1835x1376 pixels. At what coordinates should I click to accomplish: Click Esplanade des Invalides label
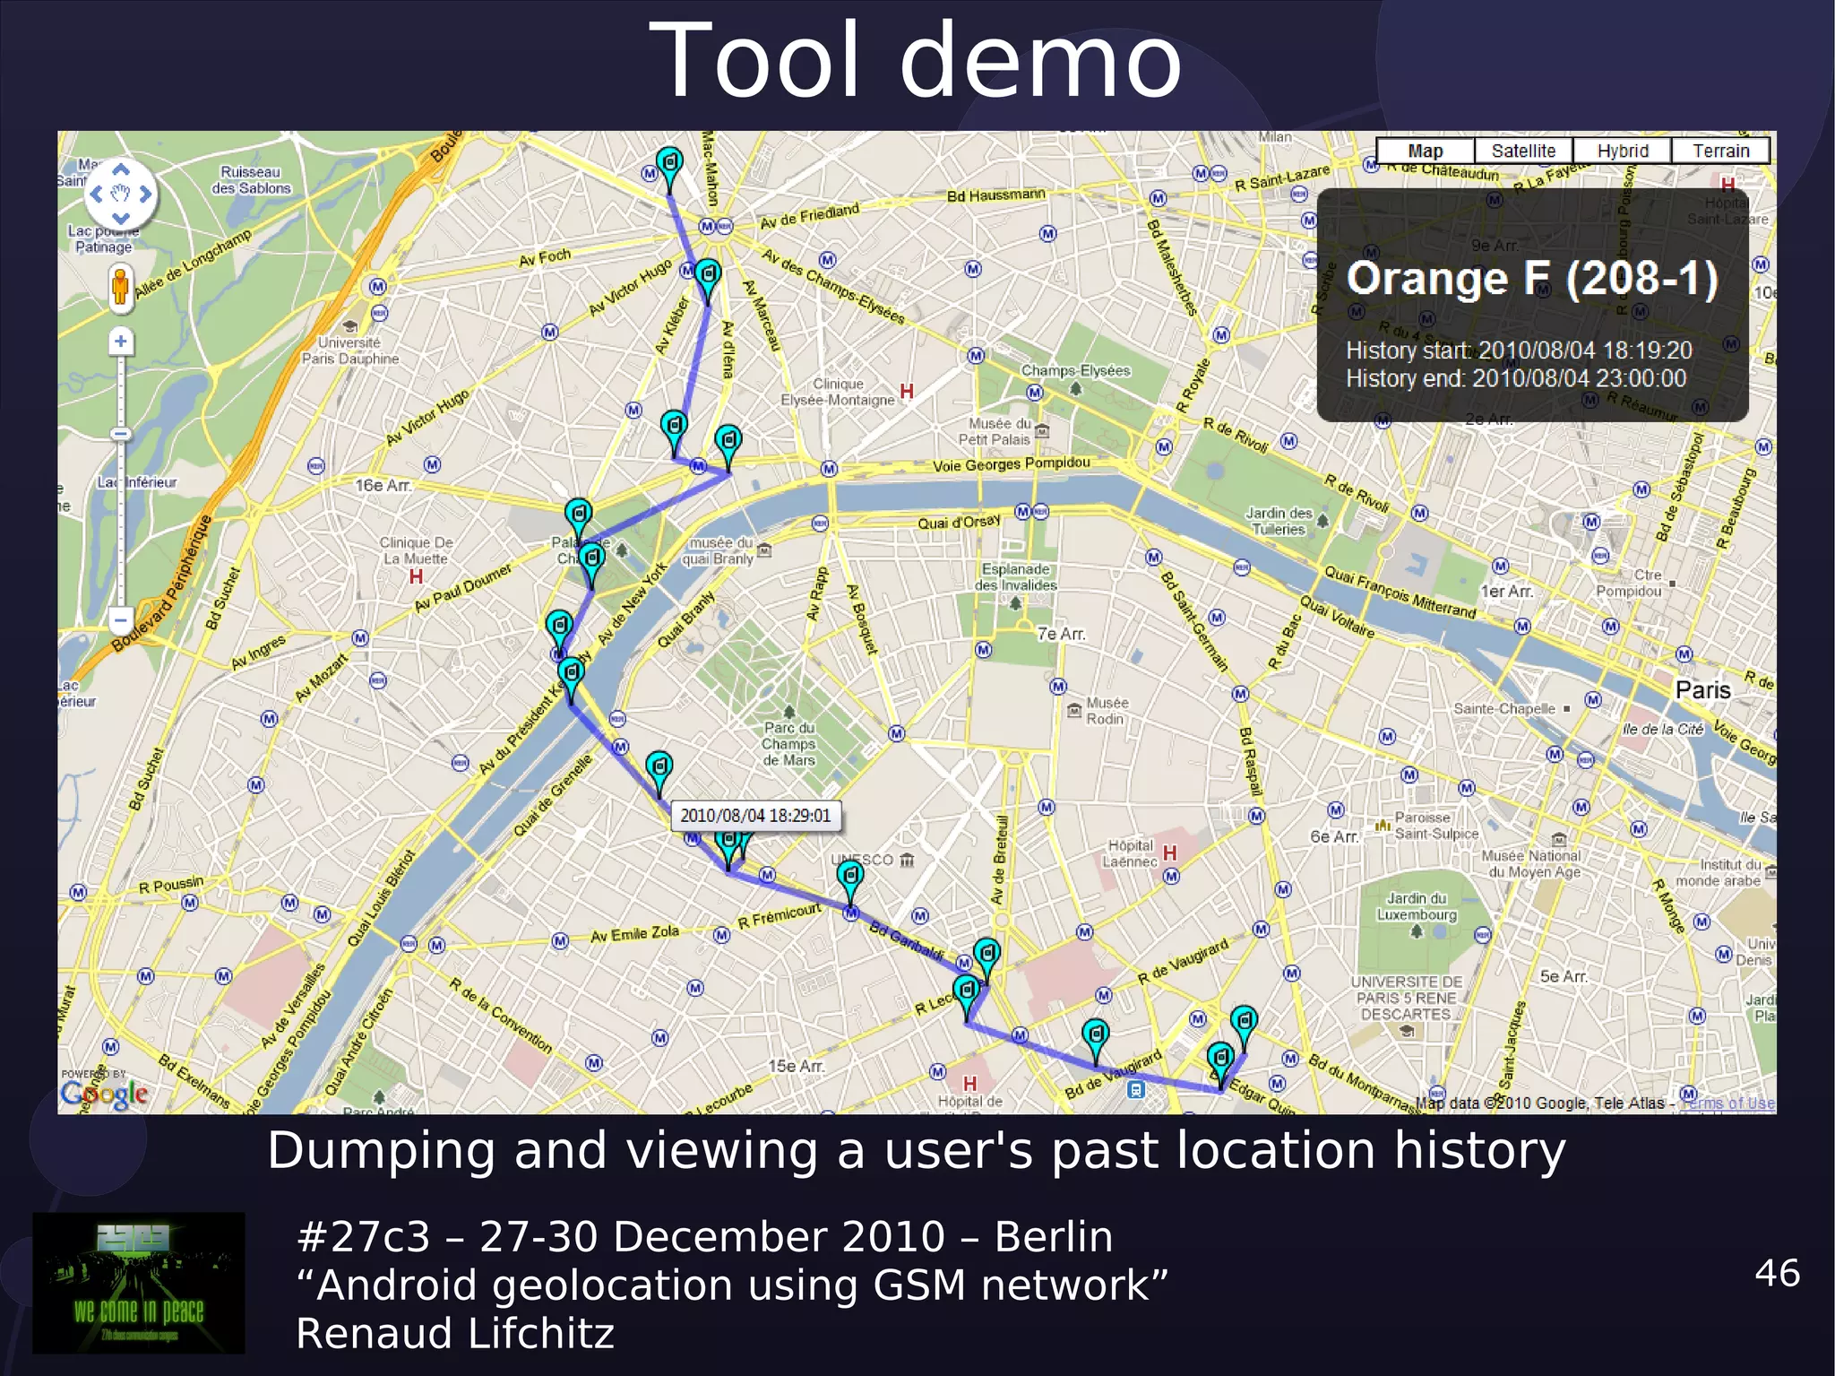pos(1016,577)
